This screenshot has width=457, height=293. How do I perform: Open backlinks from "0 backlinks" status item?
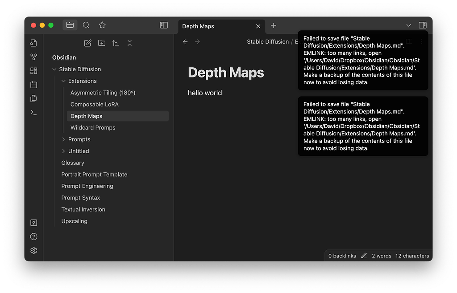pyautogui.click(x=342, y=256)
